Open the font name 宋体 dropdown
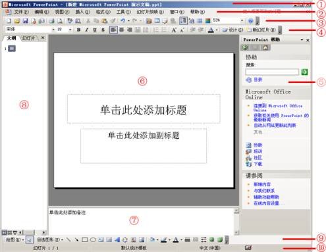This screenshot has width=326, height=252. tap(53, 30)
